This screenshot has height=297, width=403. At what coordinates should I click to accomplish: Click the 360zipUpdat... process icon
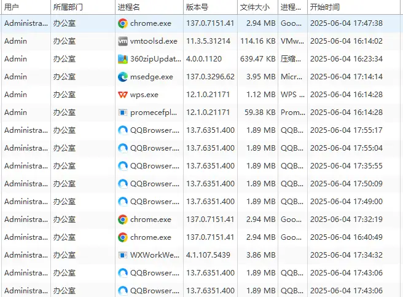[x=123, y=59]
